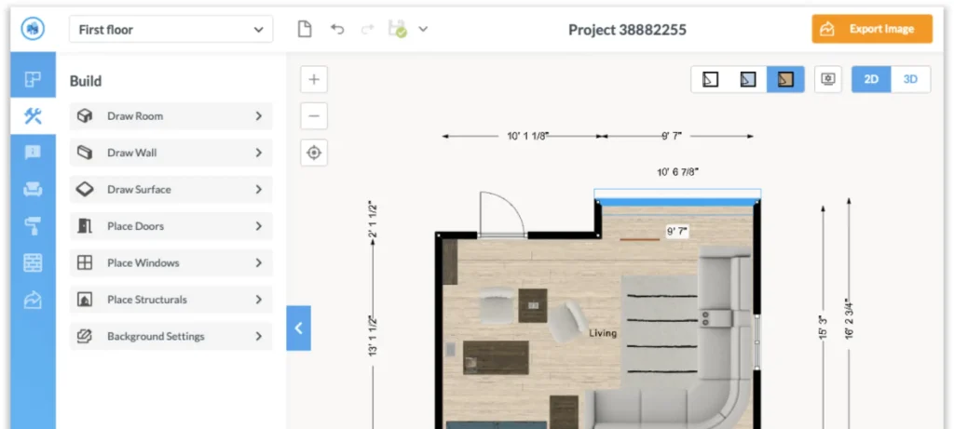This screenshot has height=429, width=954.
Task: Select the highlighted blue top wall
Action: (677, 202)
